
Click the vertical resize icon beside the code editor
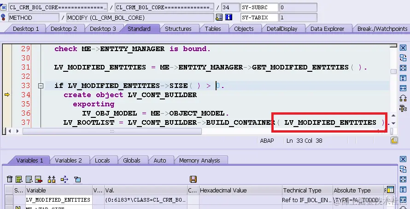click(x=403, y=78)
